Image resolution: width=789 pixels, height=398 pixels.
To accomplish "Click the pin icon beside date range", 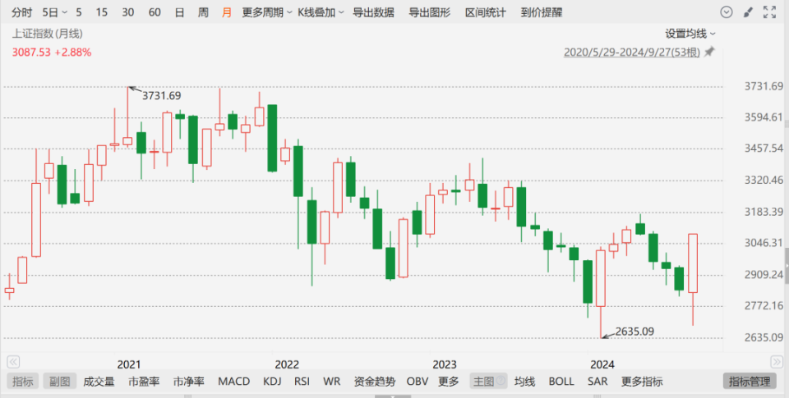I will tap(709, 51).
